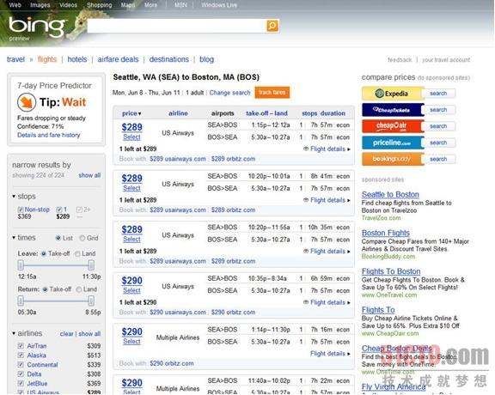Click the Return slider right handle
495x395 pixels.
click(x=91, y=301)
